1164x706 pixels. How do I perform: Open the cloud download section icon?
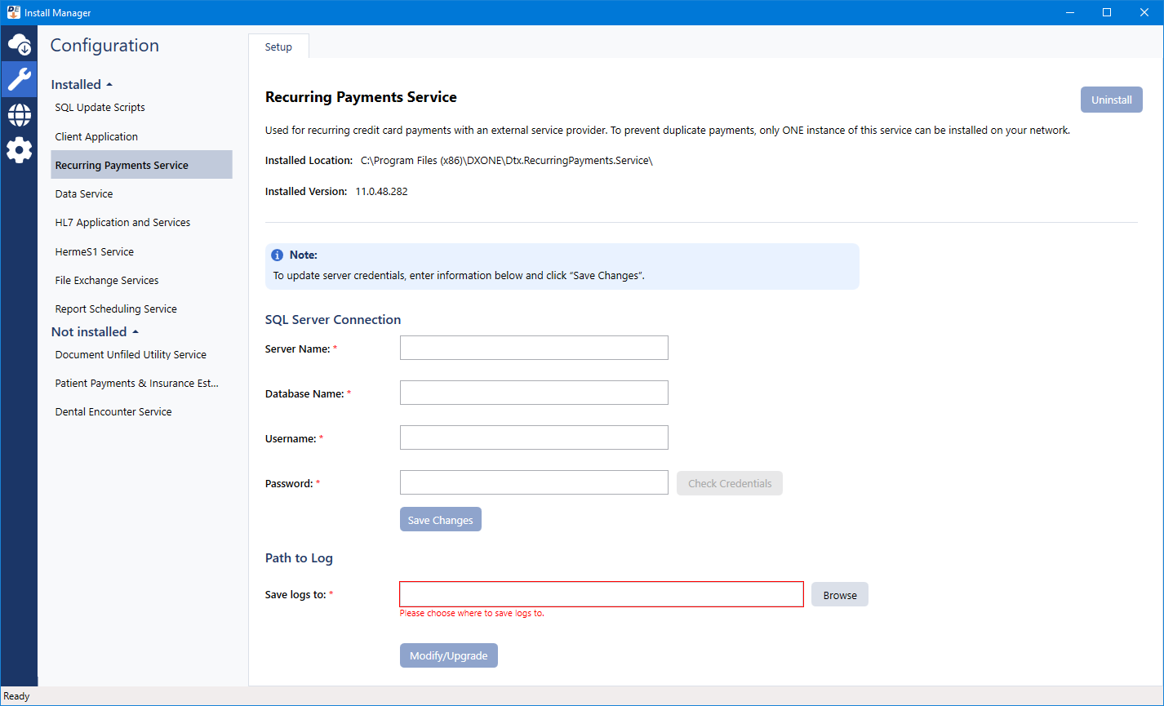[x=19, y=44]
